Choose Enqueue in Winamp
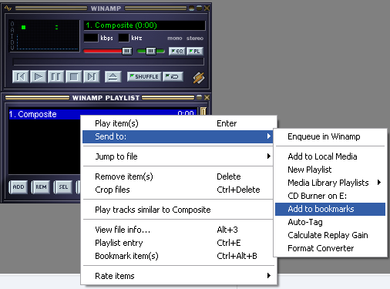This screenshot has height=289, width=390. (x=330, y=136)
